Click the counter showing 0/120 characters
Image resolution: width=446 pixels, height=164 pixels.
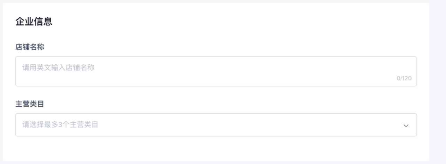(404, 79)
